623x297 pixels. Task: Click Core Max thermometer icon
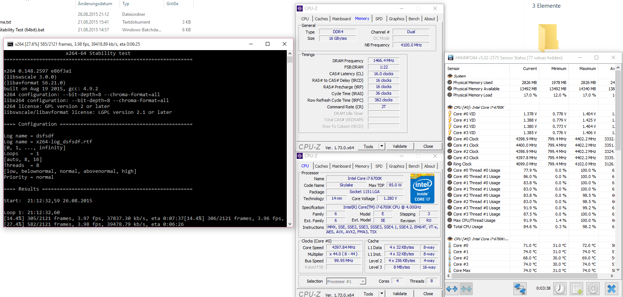coord(450,270)
